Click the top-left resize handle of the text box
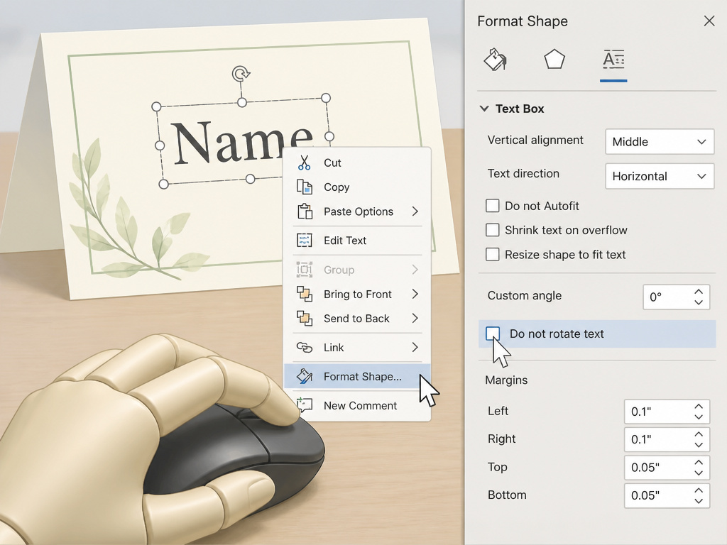727x545 pixels. click(156, 106)
